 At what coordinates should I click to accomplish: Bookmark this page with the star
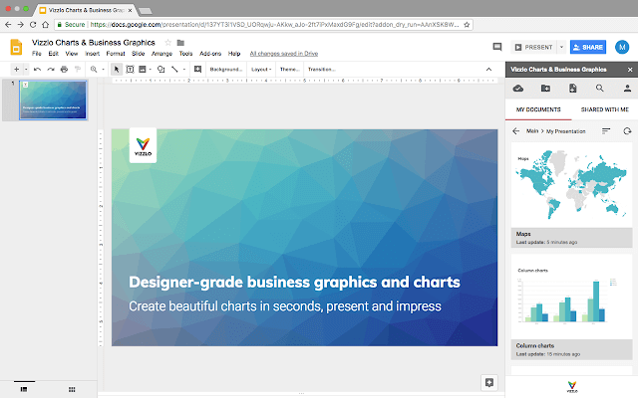pyautogui.click(x=467, y=25)
